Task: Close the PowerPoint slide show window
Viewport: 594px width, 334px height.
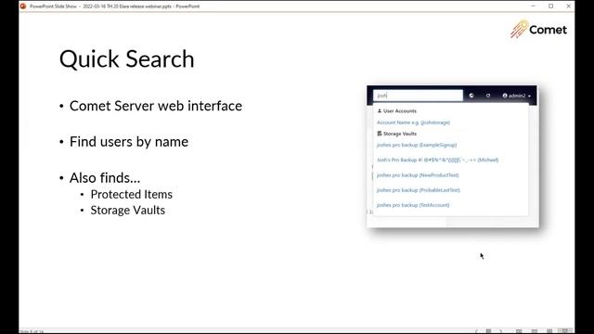Action: 568,6
